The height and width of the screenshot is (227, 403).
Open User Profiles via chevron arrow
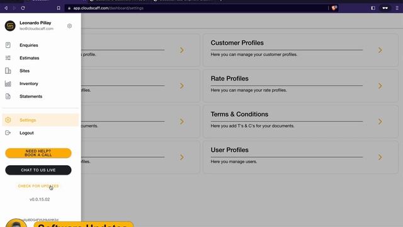point(380,157)
